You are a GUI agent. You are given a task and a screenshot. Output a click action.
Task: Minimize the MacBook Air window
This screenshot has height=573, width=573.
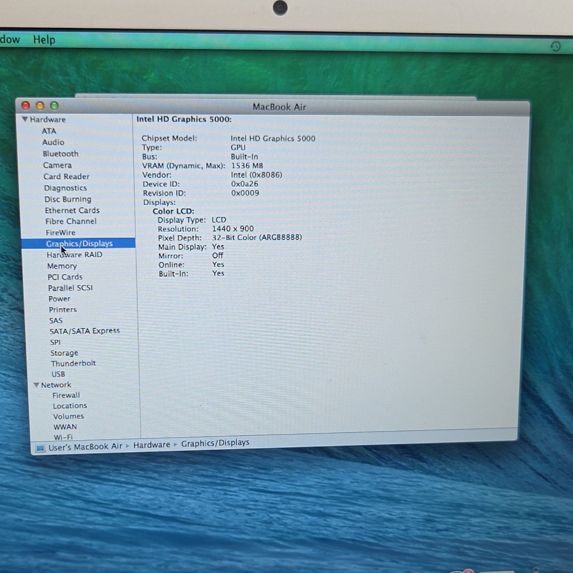(x=40, y=105)
